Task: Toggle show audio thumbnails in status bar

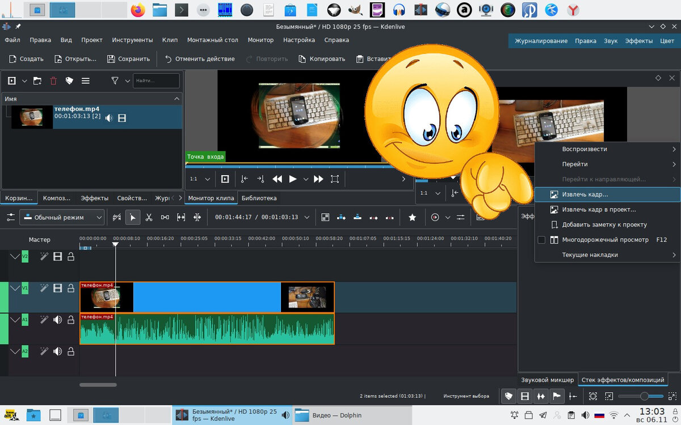Action: coord(541,396)
